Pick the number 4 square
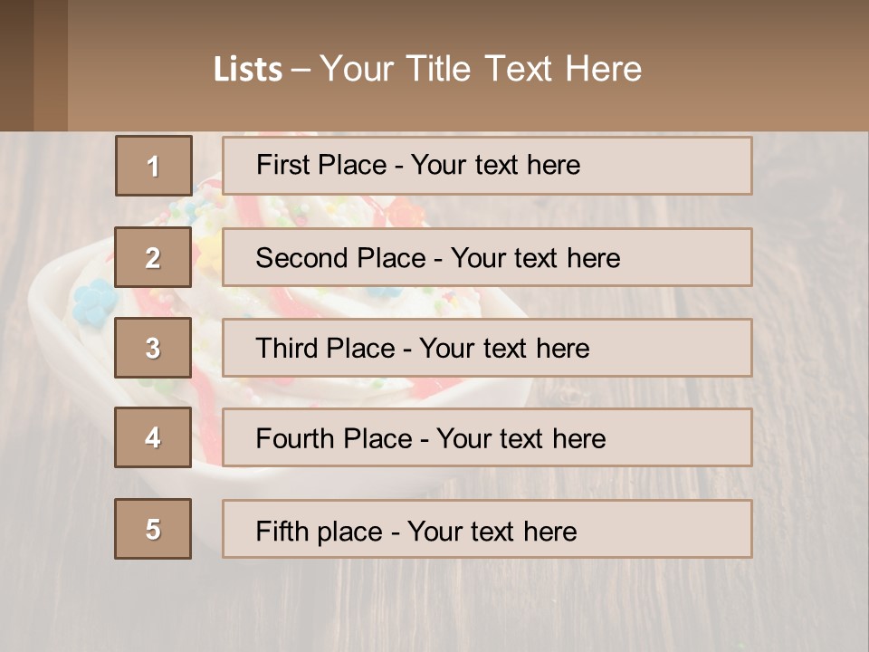Screen dimensions: 869x652 click(153, 437)
